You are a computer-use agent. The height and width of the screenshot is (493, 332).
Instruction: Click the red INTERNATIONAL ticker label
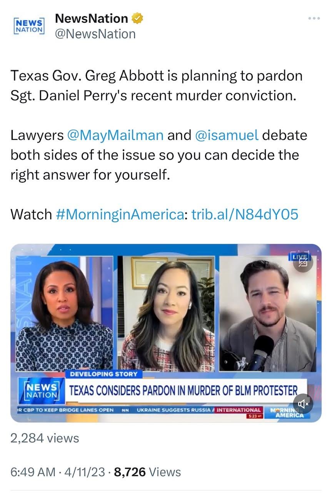tap(239, 410)
